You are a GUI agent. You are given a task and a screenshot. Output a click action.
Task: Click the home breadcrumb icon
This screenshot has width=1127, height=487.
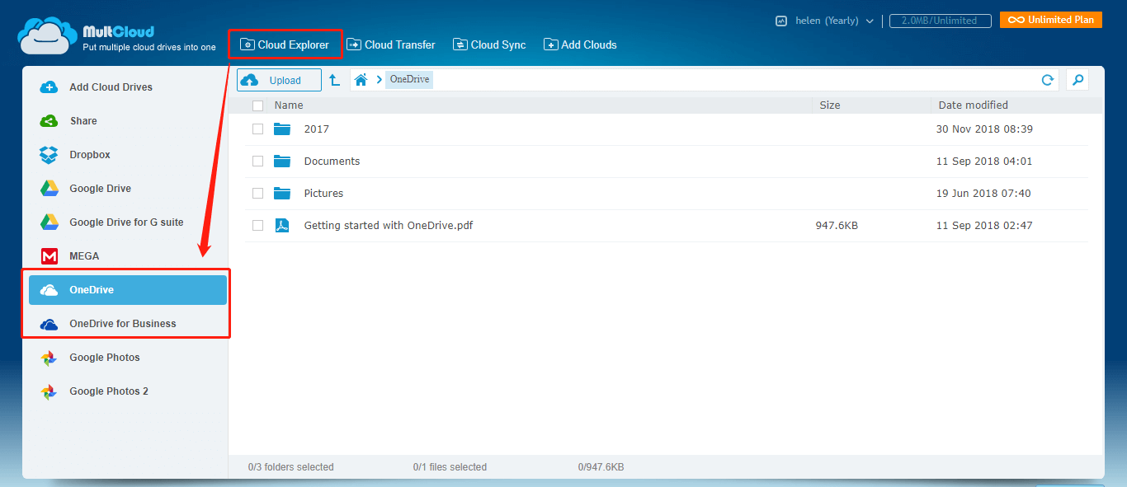pyautogui.click(x=361, y=78)
